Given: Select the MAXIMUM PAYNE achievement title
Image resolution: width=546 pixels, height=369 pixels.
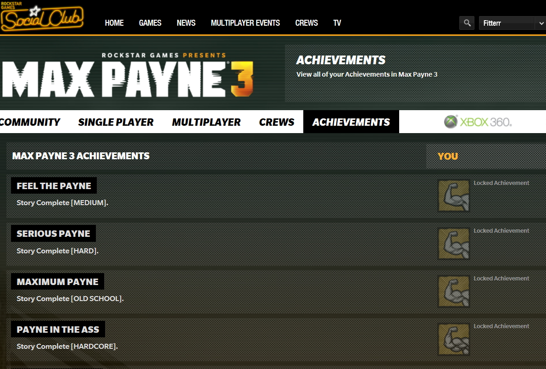Looking at the screenshot, I should tap(57, 281).
